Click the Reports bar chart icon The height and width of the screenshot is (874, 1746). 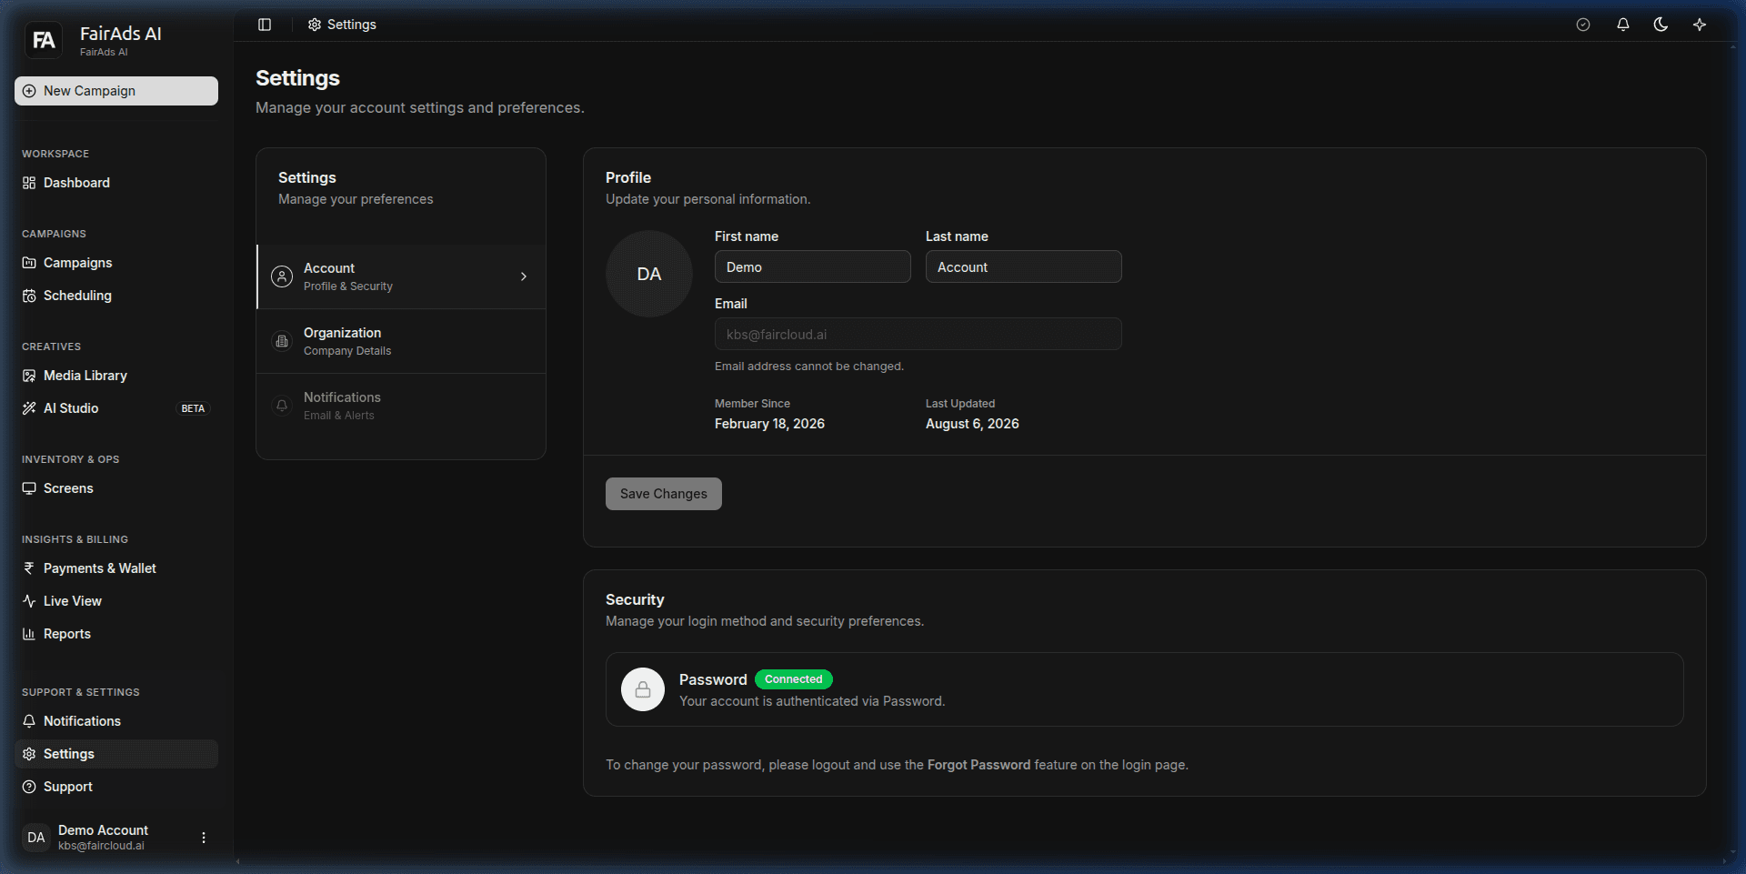tap(29, 634)
